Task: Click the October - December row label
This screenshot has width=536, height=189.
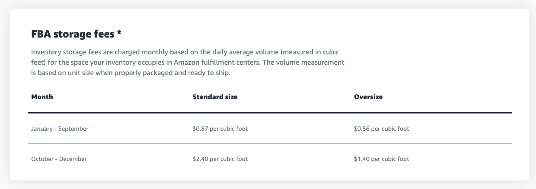Action: [x=59, y=159]
